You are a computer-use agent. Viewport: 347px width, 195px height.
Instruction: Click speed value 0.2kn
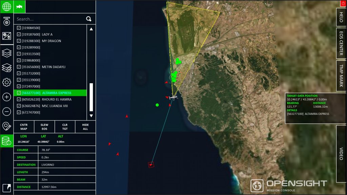coord(45,157)
